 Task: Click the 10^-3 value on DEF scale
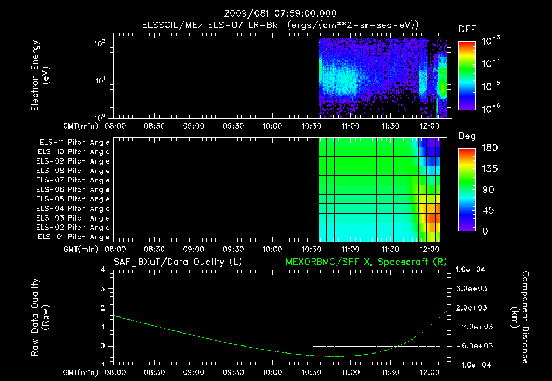tap(491, 41)
